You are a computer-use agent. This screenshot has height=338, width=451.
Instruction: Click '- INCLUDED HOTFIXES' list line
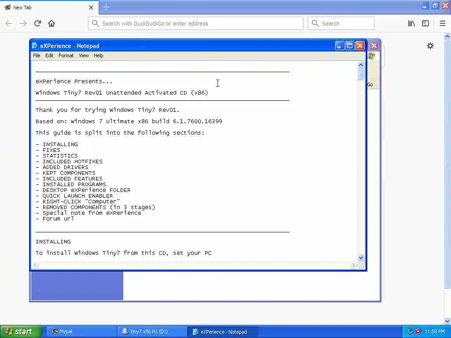69,162
